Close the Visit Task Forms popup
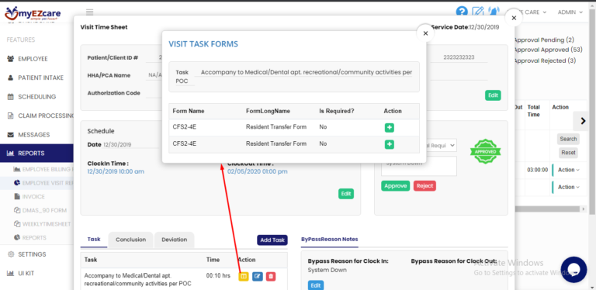This screenshot has height=290, width=596. [426, 33]
